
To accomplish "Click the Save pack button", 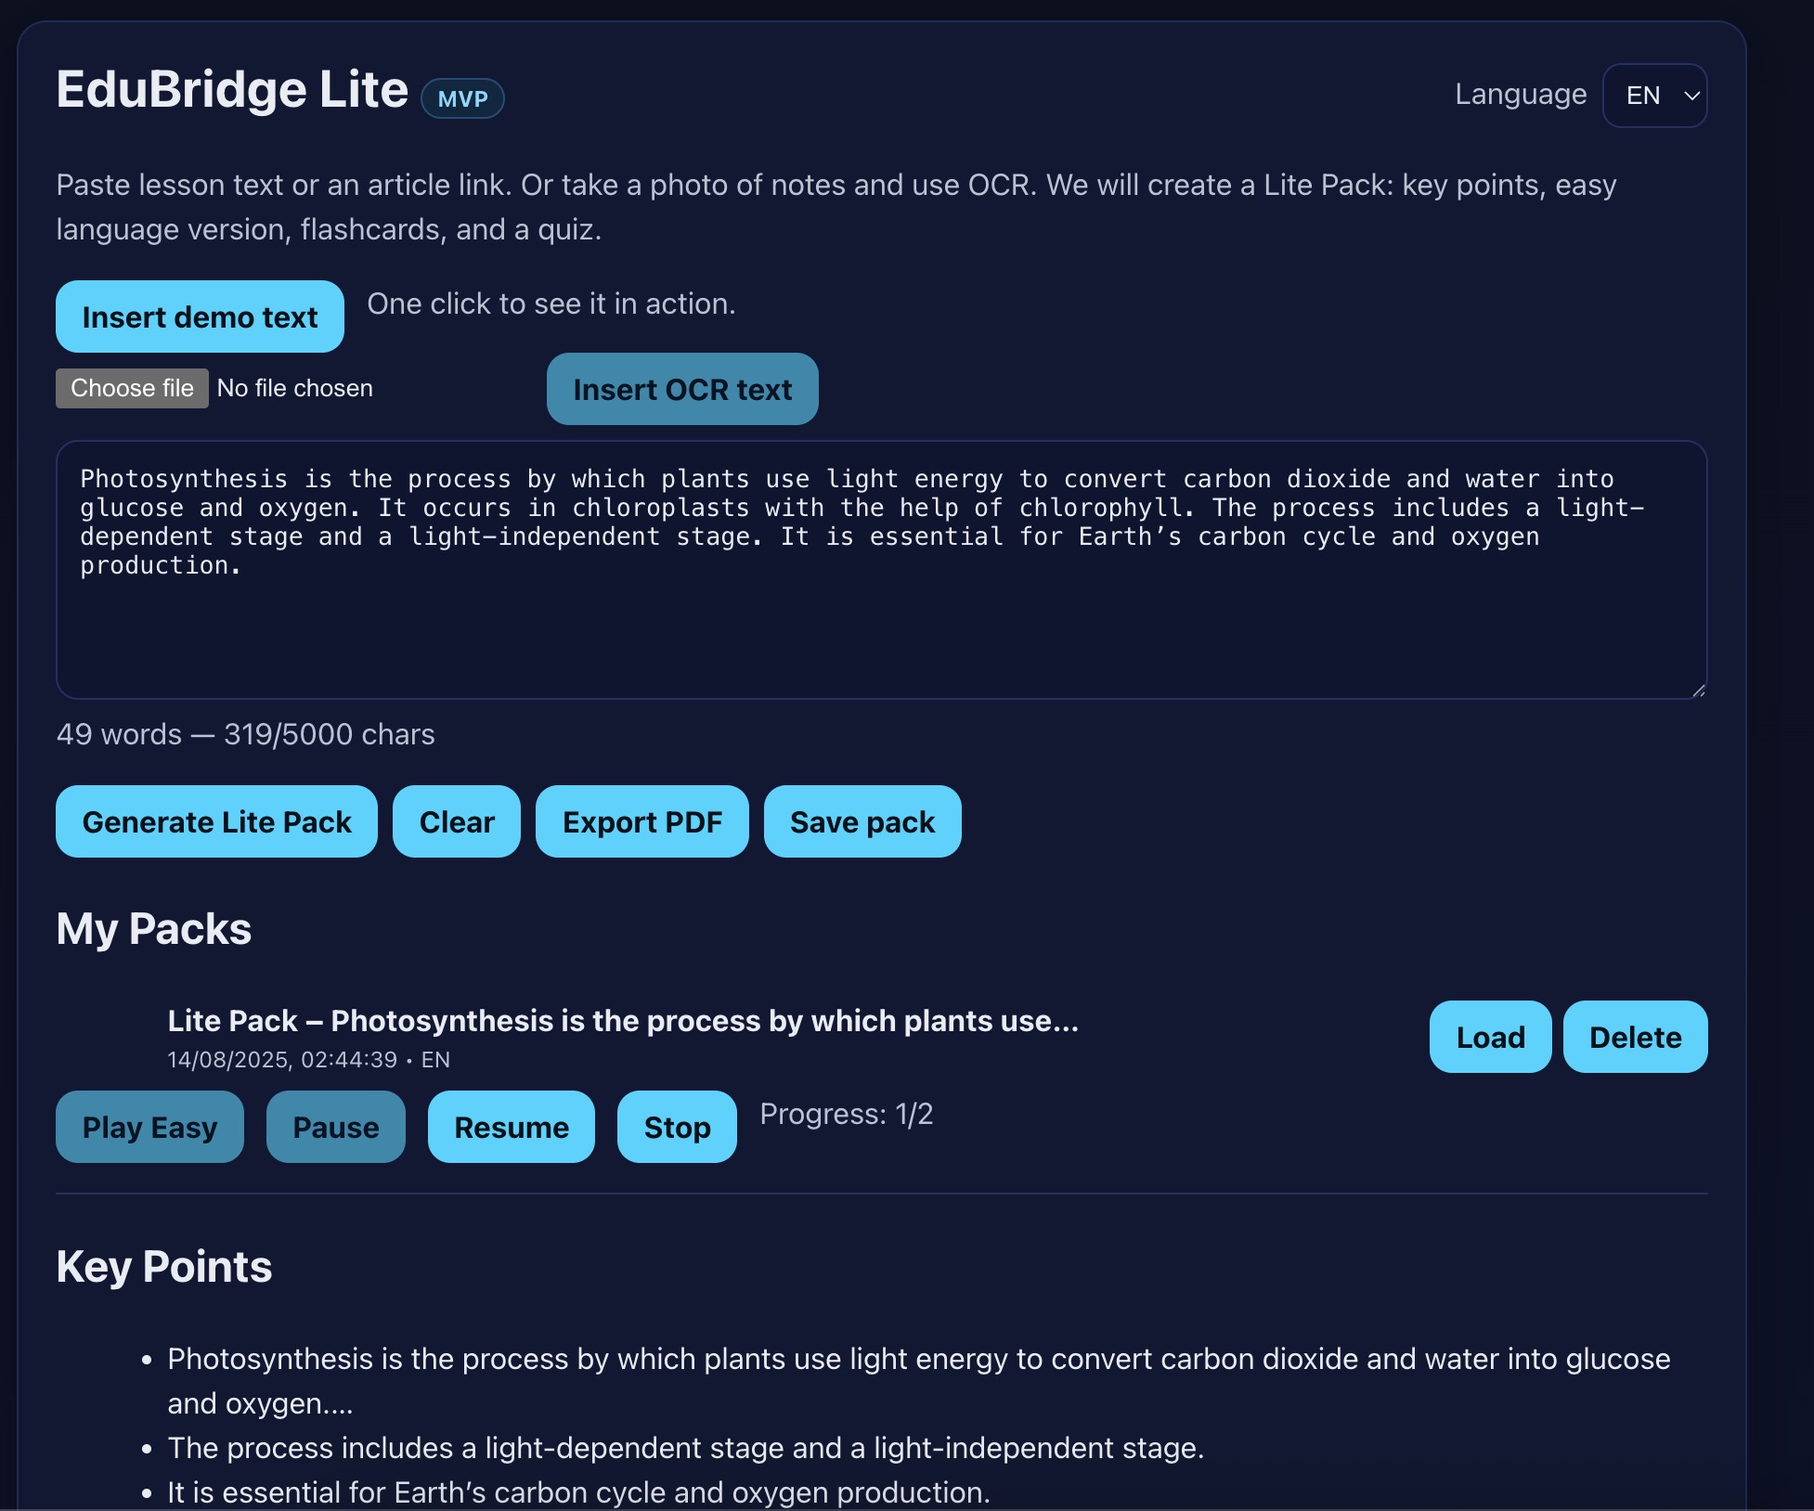I will click(x=862, y=821).
